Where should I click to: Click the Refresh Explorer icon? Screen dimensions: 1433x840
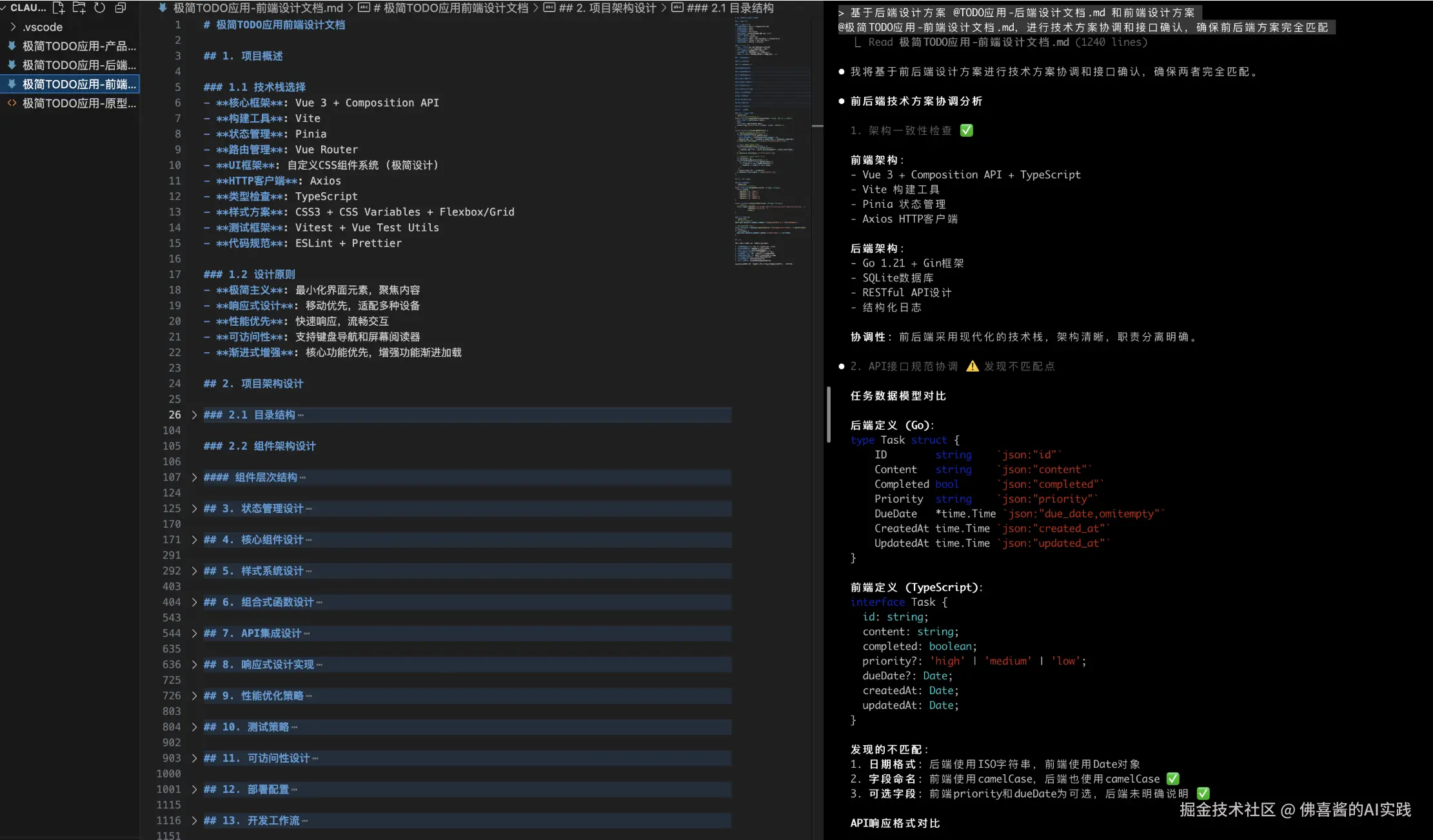tap(99, 8)
